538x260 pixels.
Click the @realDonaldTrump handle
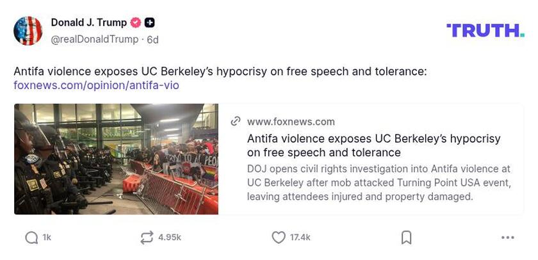(x=95, y=40)
